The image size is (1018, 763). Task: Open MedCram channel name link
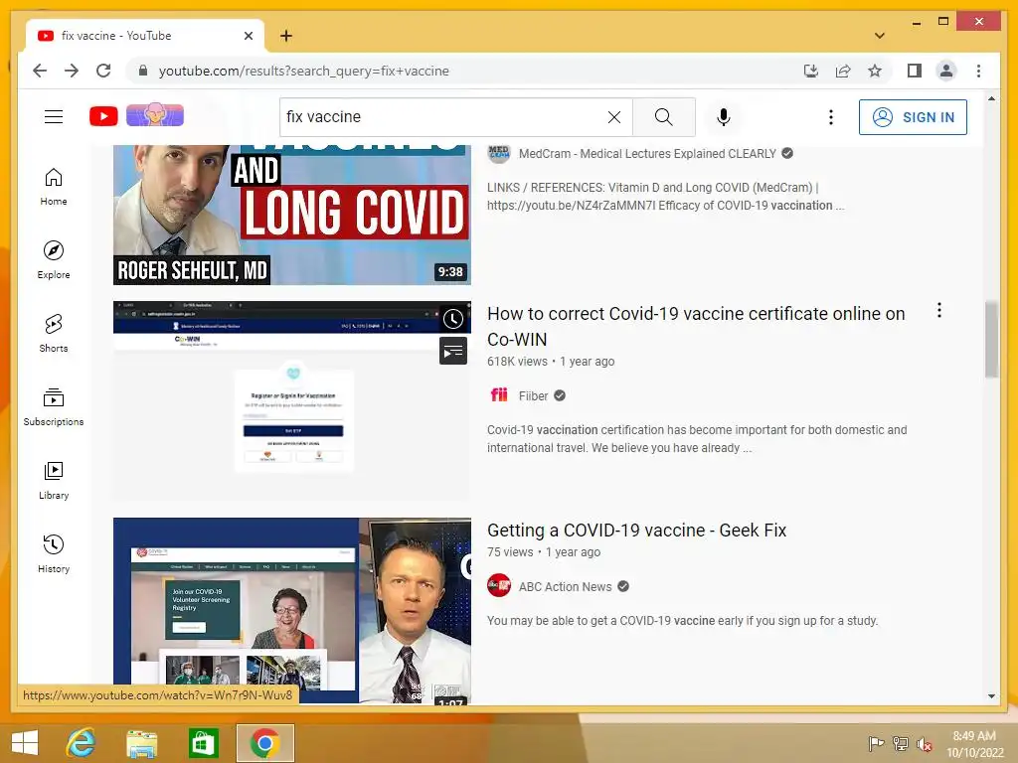coord(647,154)
